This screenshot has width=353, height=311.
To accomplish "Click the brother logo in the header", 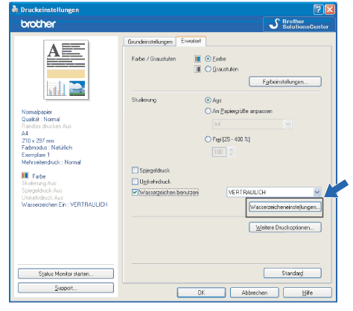I will [38, 24].
